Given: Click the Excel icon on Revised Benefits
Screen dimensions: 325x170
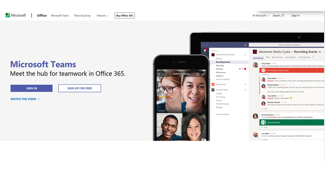Looking at the screenshot, I should [263, 122].
